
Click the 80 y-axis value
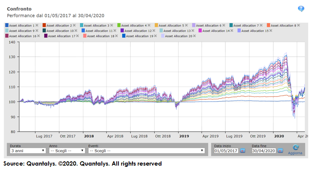(13, 132)
